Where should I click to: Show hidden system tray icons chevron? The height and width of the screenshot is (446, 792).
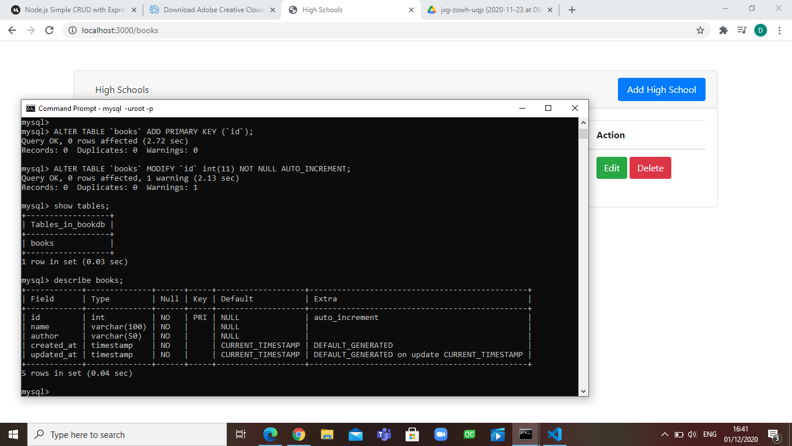(x=665, y=434)
